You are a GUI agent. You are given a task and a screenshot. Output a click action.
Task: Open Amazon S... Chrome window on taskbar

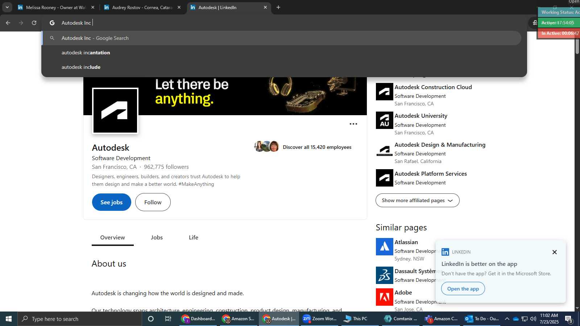239,319
